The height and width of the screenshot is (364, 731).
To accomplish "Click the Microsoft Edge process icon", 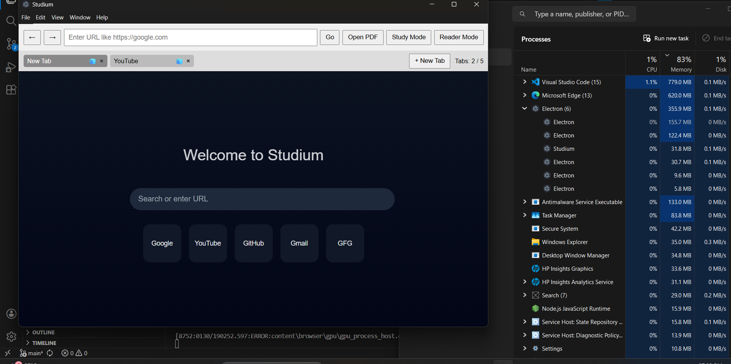I will (x=536, y=95).
